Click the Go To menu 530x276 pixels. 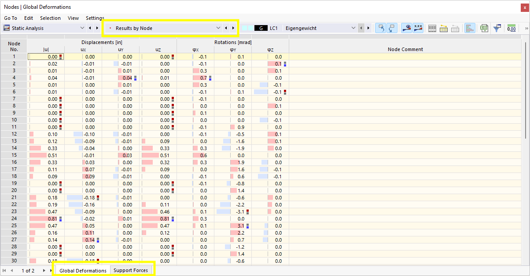(10, 18)
